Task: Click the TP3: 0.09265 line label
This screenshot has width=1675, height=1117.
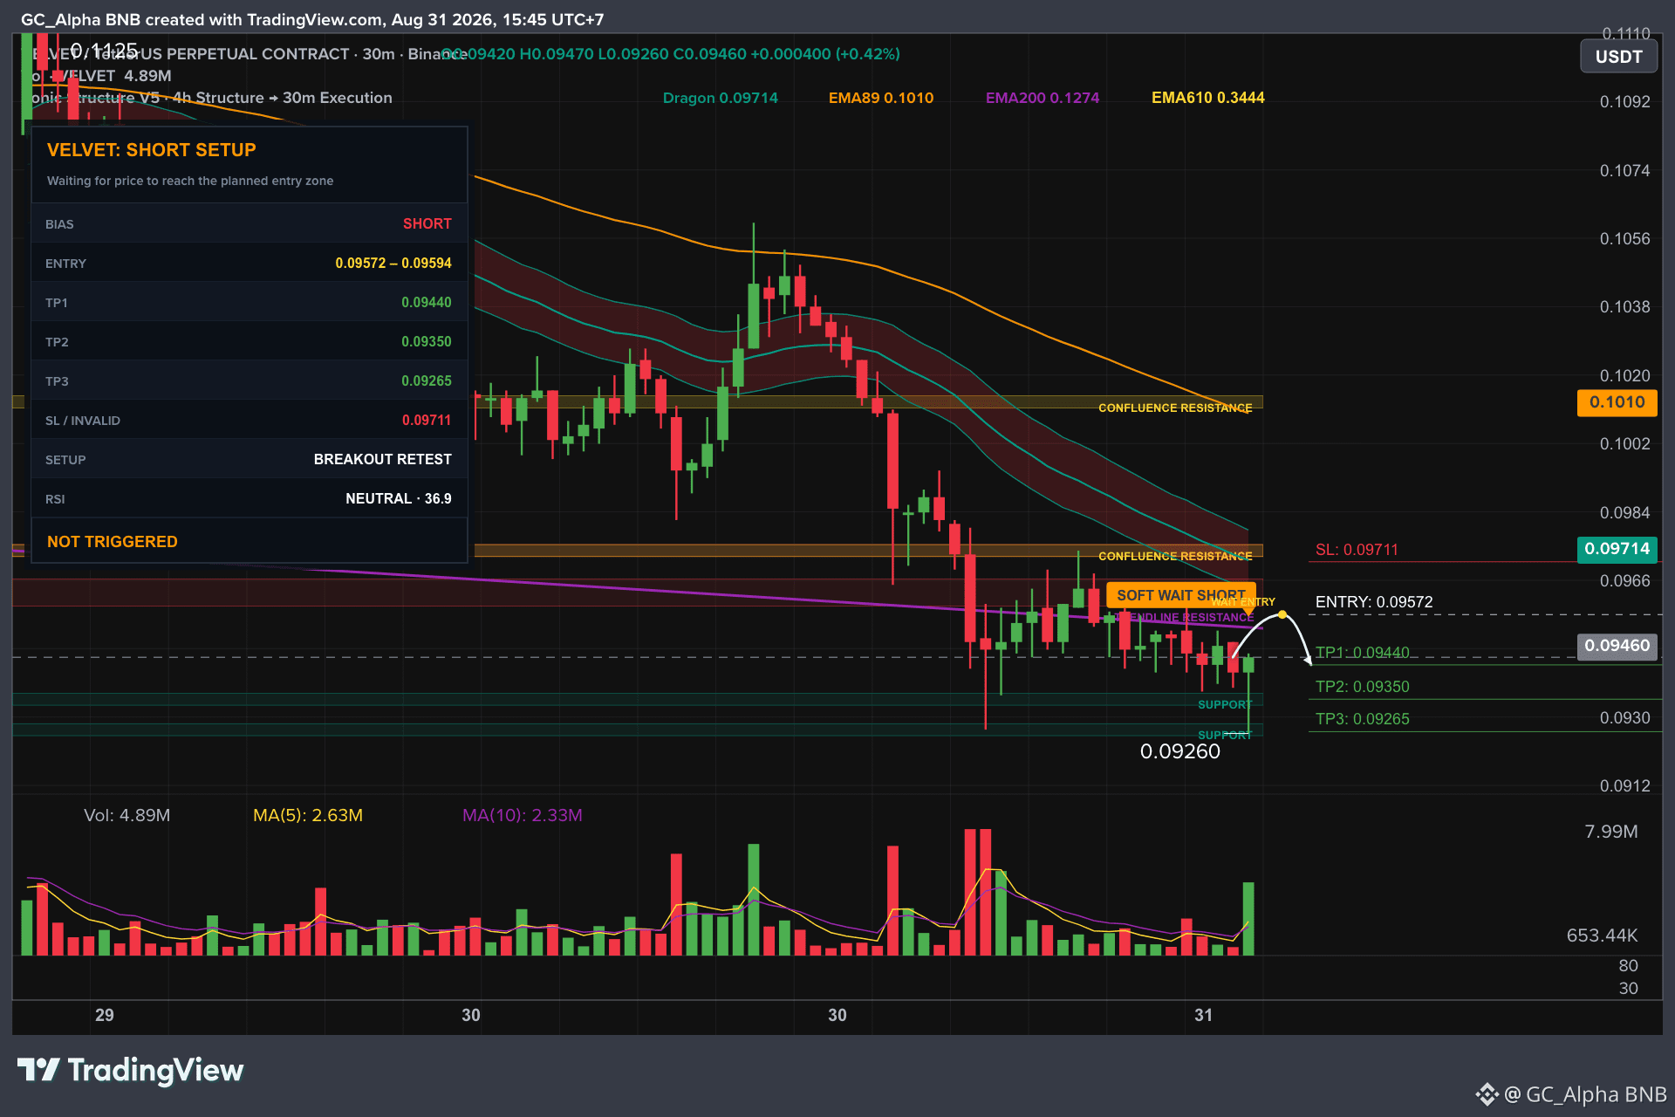Action: (1362, 719)
